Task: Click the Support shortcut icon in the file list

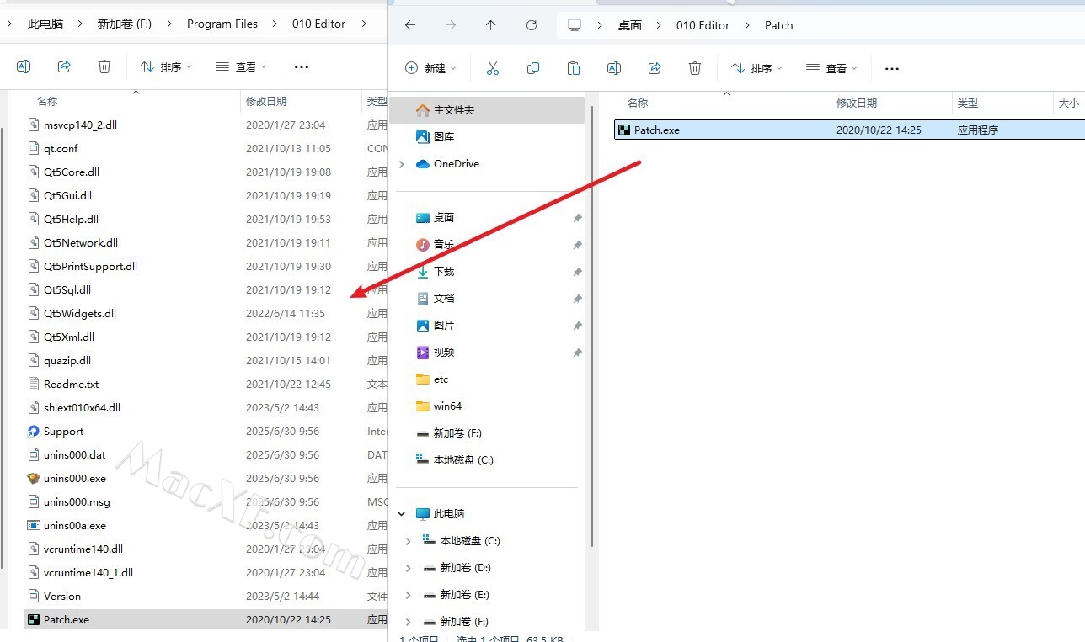Action: coord(34,431)
